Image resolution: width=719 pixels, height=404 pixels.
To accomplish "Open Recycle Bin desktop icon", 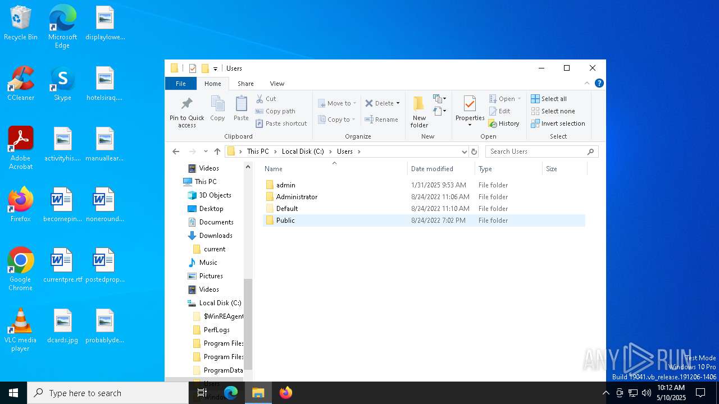I will click(x=21, y=23).
